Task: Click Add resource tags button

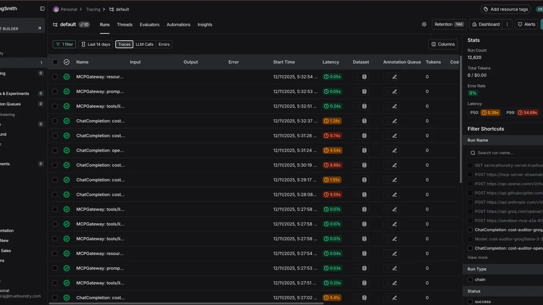Action: tap(506, 9)
